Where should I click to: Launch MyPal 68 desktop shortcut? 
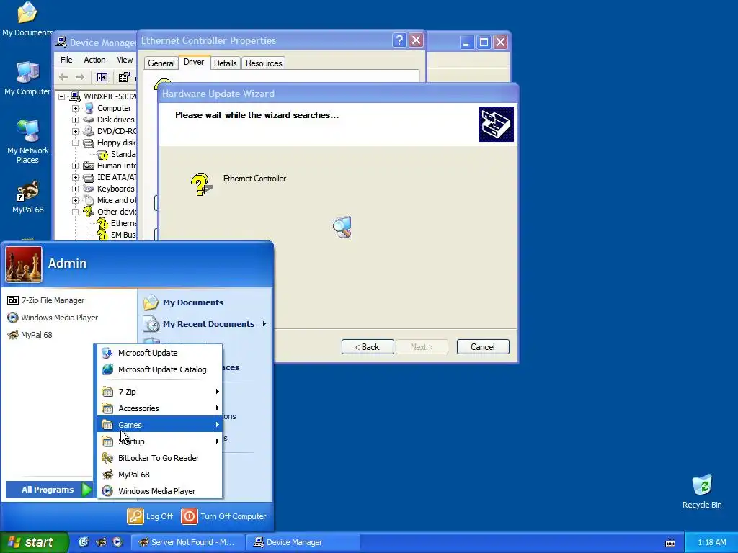[28, 197]
